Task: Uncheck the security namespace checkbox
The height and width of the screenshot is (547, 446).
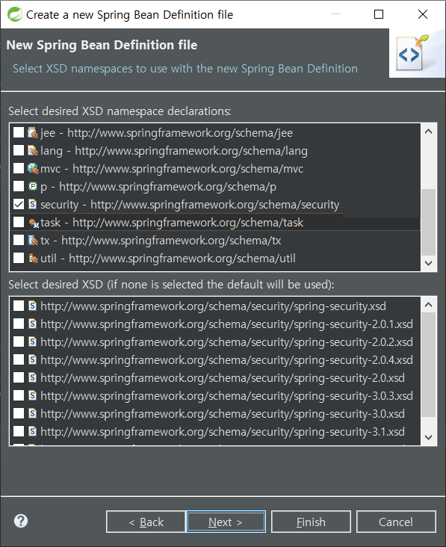Action: [x=19, y=205]
